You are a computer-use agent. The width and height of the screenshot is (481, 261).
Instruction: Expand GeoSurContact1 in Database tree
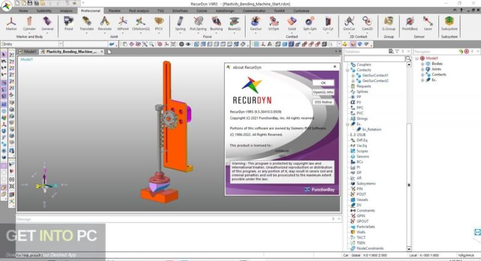click(x=353, y=76)
